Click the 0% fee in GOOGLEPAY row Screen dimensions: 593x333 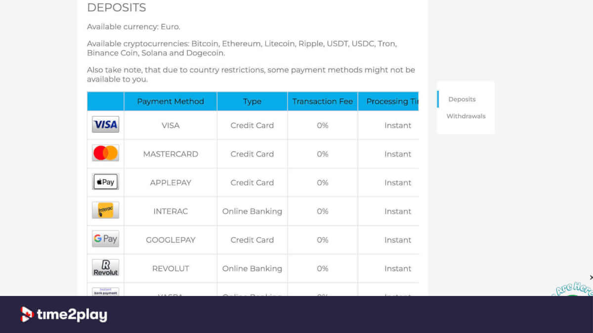tap(323, 240)
